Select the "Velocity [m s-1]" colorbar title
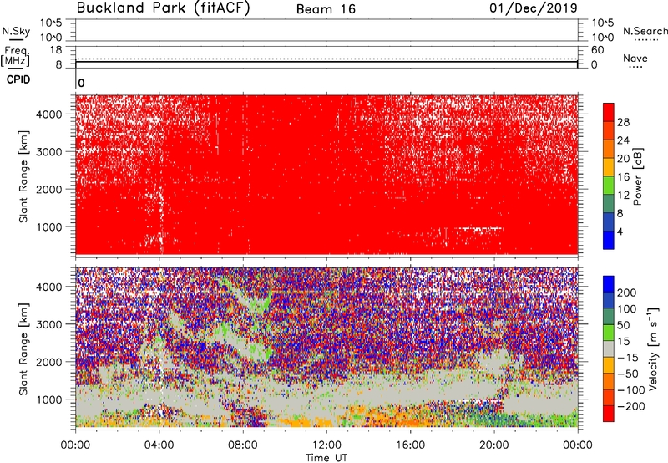 653,349
